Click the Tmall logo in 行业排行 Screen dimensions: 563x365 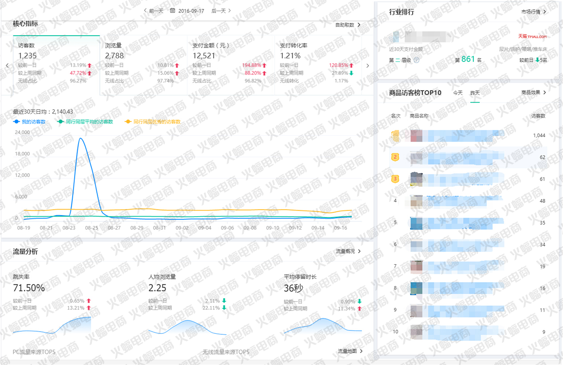532,37
